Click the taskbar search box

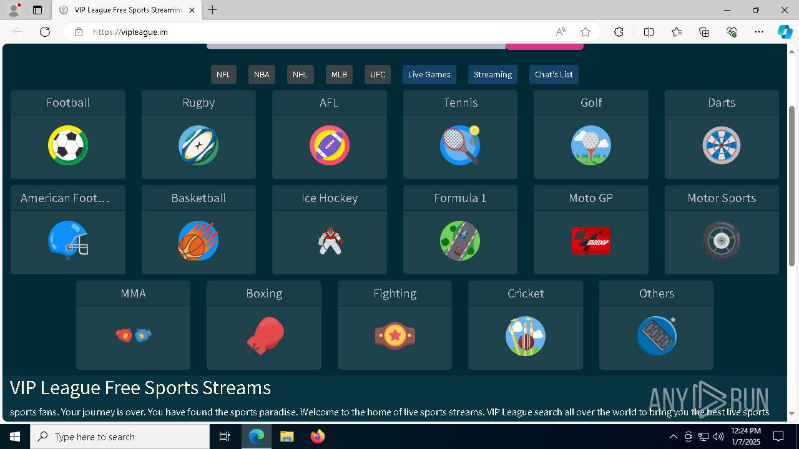(x=120, y=437)
